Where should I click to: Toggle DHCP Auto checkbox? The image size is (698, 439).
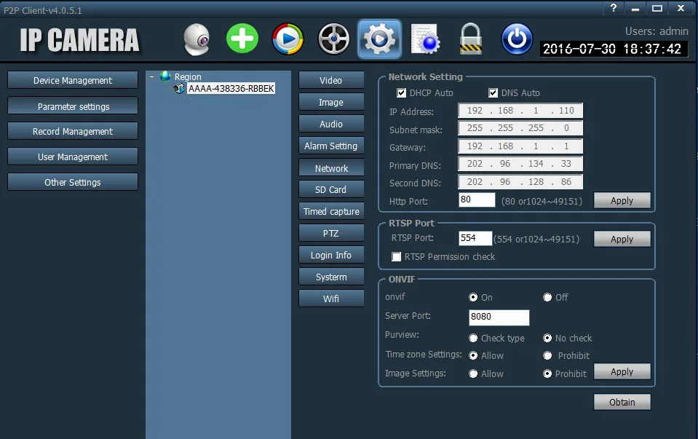(401, 92)
